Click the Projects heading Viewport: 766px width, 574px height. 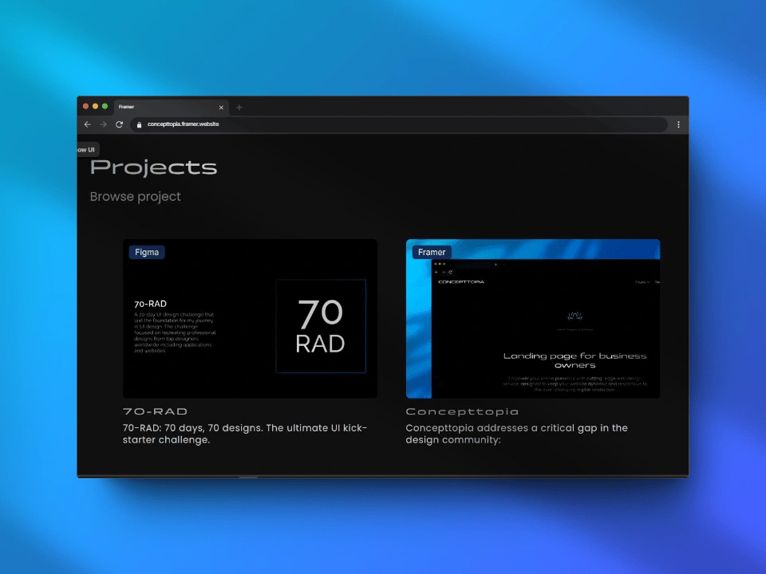pyautogui.click(x=153, y=167)
